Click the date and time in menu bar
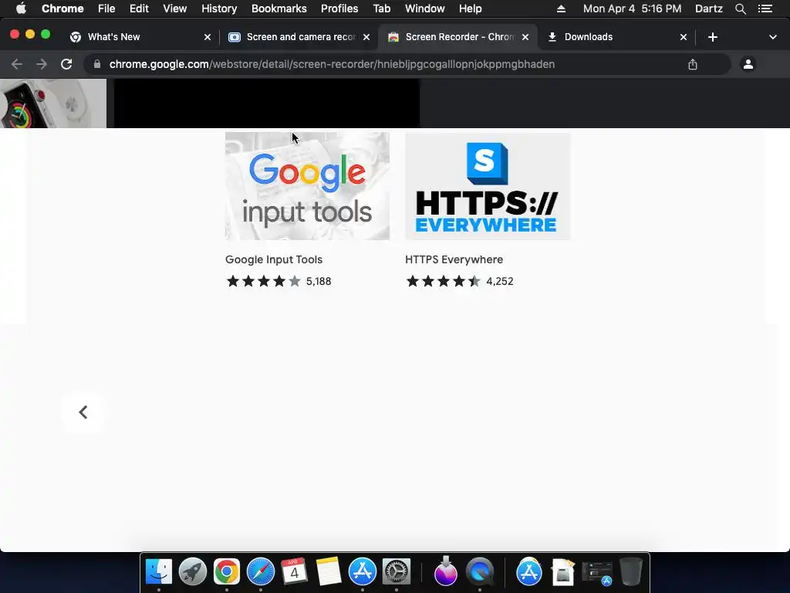This screenshot has width=790, height=593. click(x=633, y=8)
